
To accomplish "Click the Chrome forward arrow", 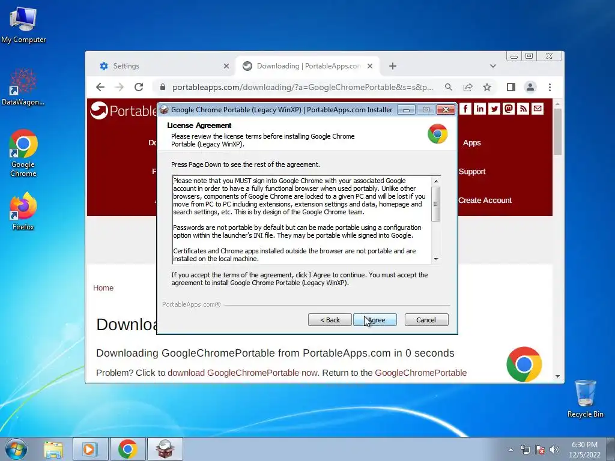I will (120, 87).
